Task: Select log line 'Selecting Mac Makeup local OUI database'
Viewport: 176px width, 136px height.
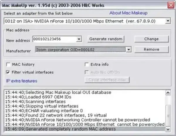Action: point(85,92)
